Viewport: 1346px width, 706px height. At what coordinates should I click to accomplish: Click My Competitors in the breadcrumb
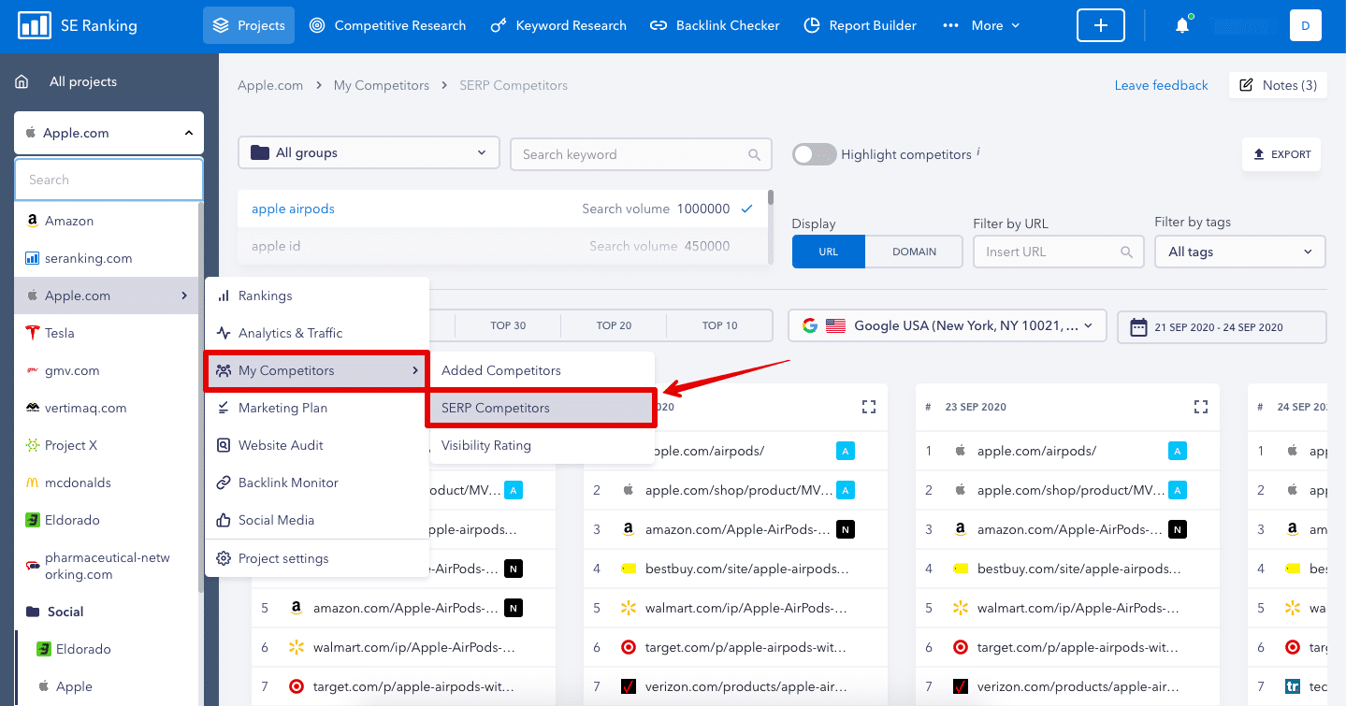pyautogui.click(x=382, y=85)
